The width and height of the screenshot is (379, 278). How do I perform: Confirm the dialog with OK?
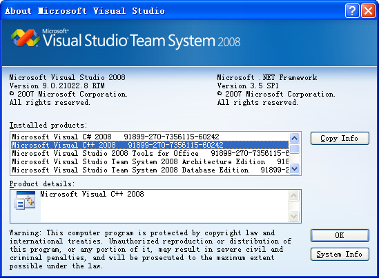(340, 235)
